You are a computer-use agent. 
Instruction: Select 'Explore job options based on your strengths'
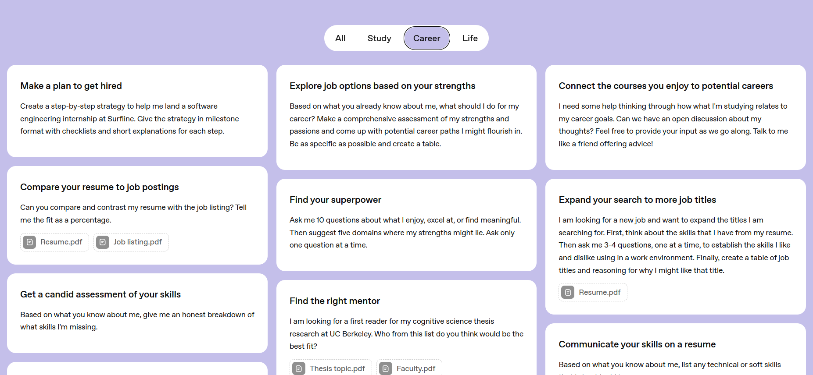point(406,117)
